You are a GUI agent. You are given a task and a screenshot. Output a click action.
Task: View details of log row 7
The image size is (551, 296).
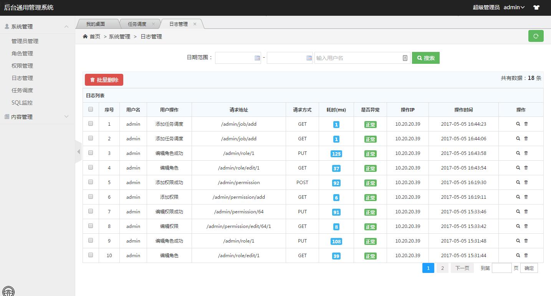coord(518,211)
